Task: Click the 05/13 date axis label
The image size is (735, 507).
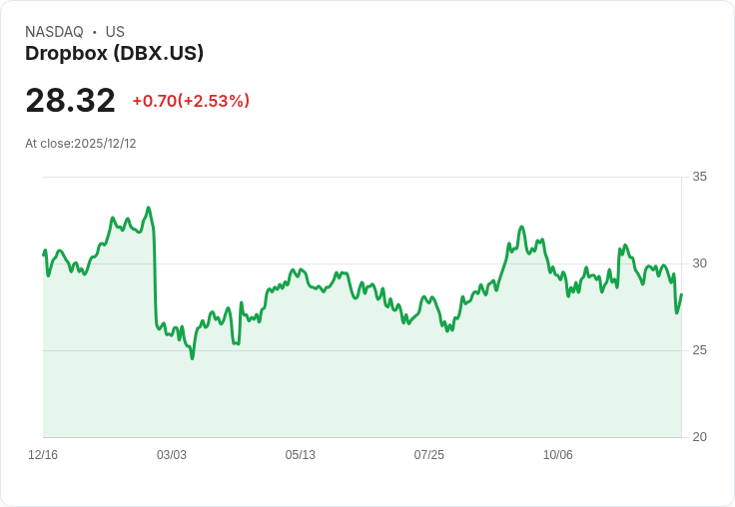Action: (x=300, y=455)
